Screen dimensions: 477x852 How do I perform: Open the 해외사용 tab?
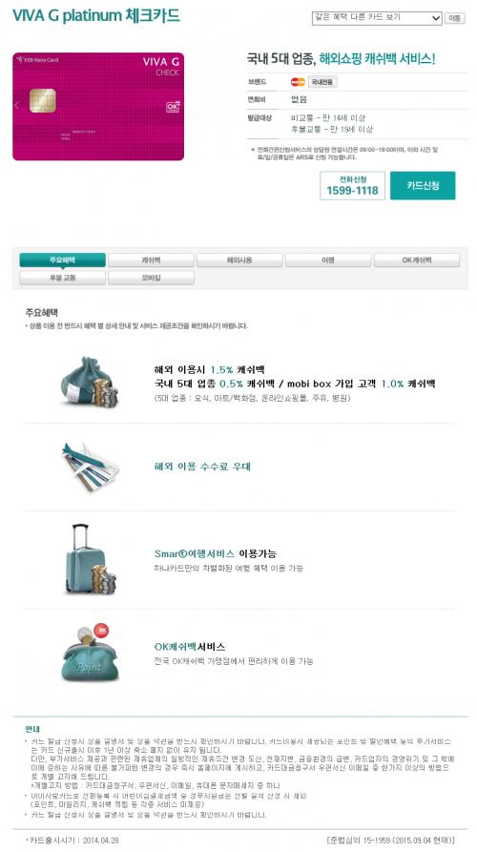coord(239,260)
